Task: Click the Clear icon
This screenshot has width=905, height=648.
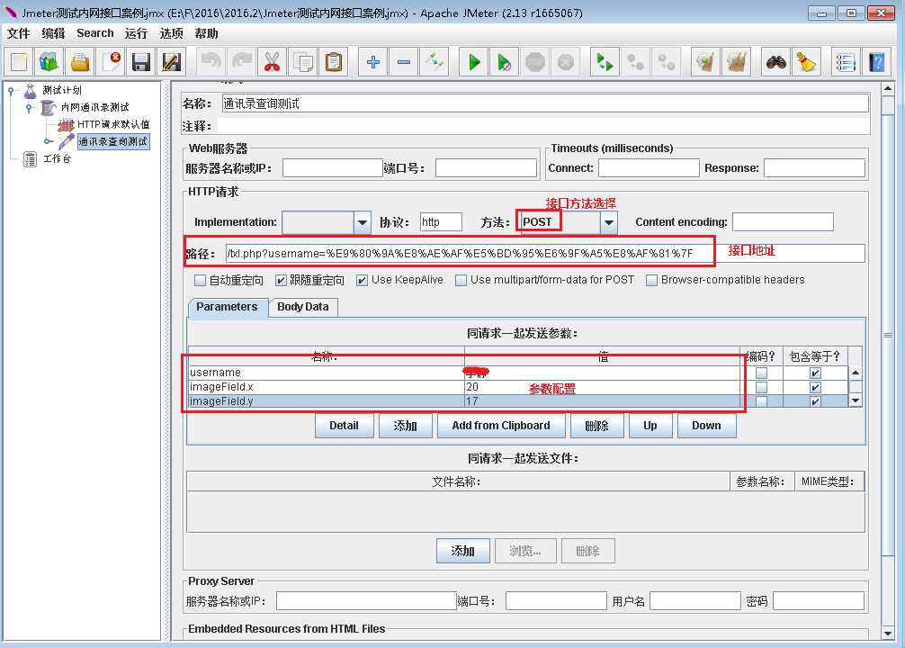Action: tap(705, 62)
